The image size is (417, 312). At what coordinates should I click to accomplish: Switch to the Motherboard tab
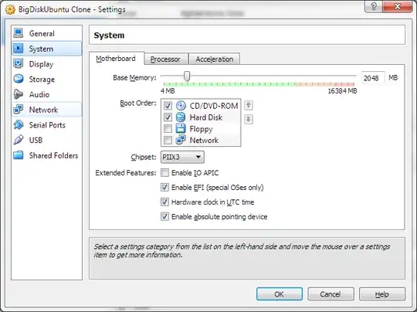(x=116, y=59)
